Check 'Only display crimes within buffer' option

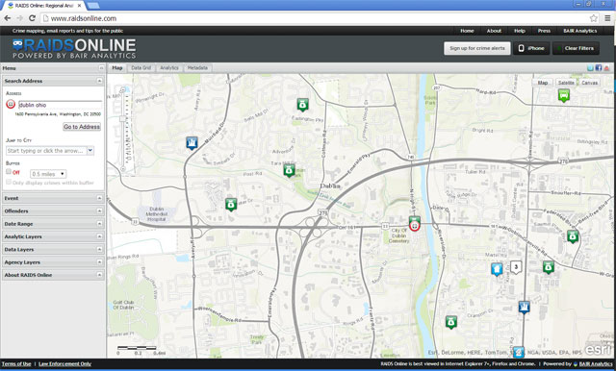pos(9,183)
